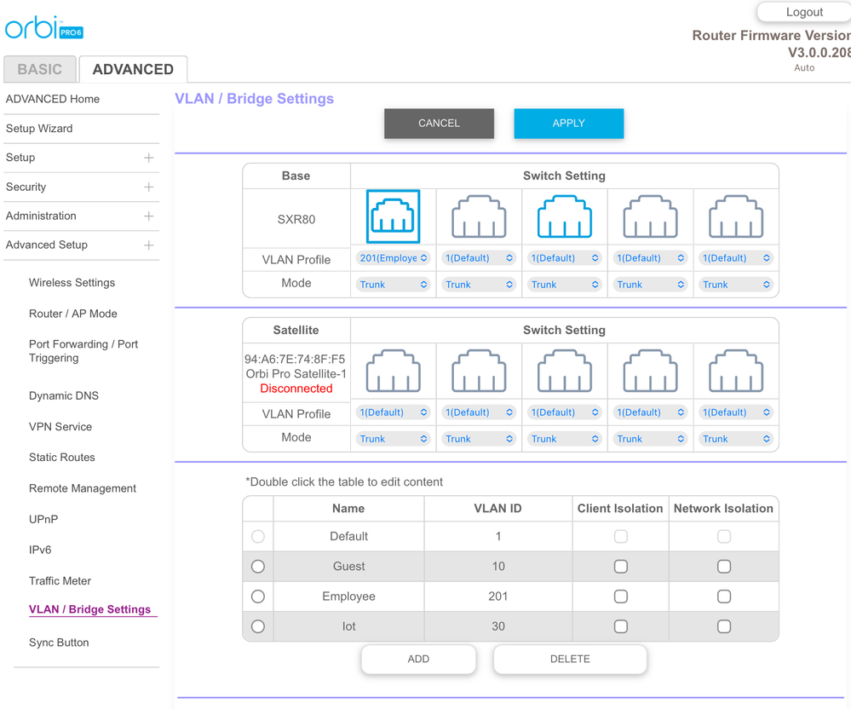Expand the Security menu plus icon
The height and width of the screenshot is (709, 851).
[149, 187]
